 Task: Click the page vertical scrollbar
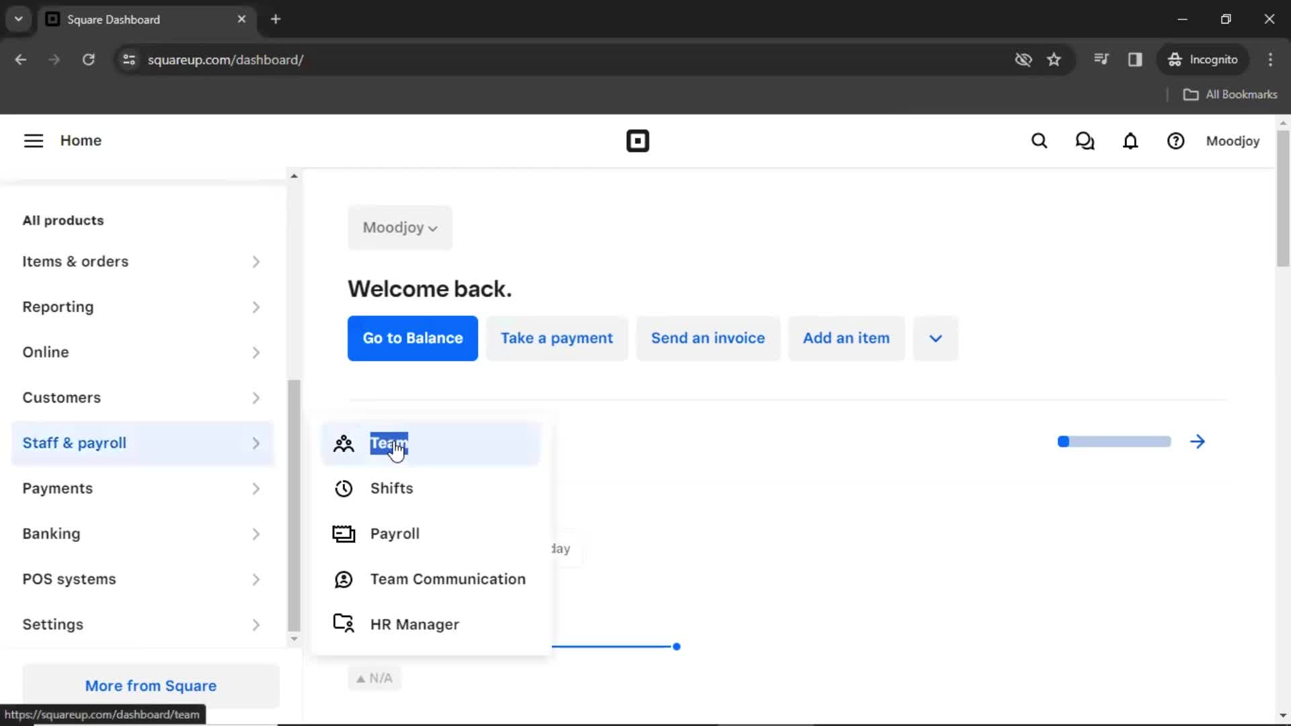1283,198
